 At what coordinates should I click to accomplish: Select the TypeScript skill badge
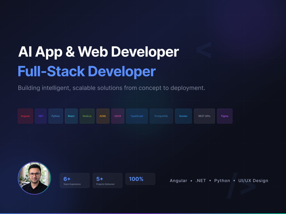[x=137, y=116]
